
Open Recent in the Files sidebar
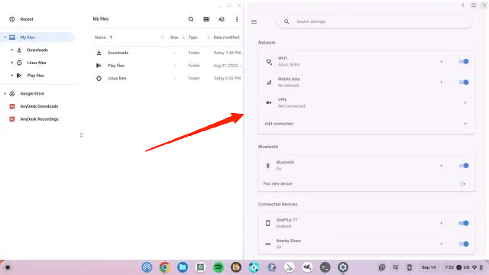[x=27, y=19]
